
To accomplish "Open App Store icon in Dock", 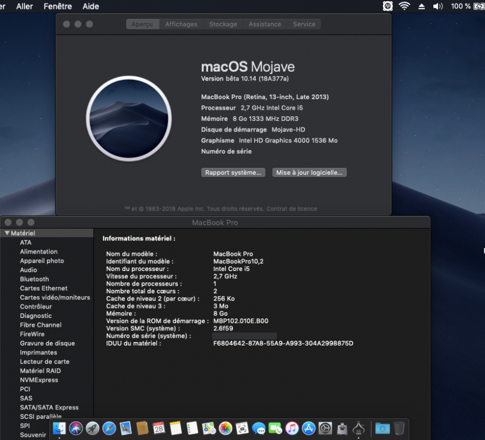I will click(308, 428).
